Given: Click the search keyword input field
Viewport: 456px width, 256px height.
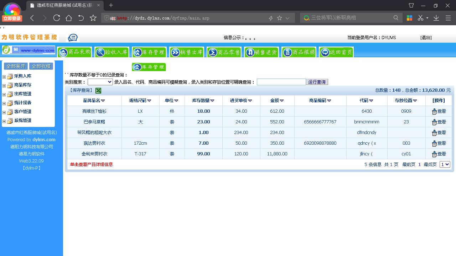Looking at the screenshot, I should click(x=281, y=82).
